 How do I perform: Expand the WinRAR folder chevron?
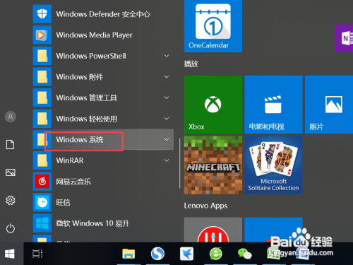167,160
